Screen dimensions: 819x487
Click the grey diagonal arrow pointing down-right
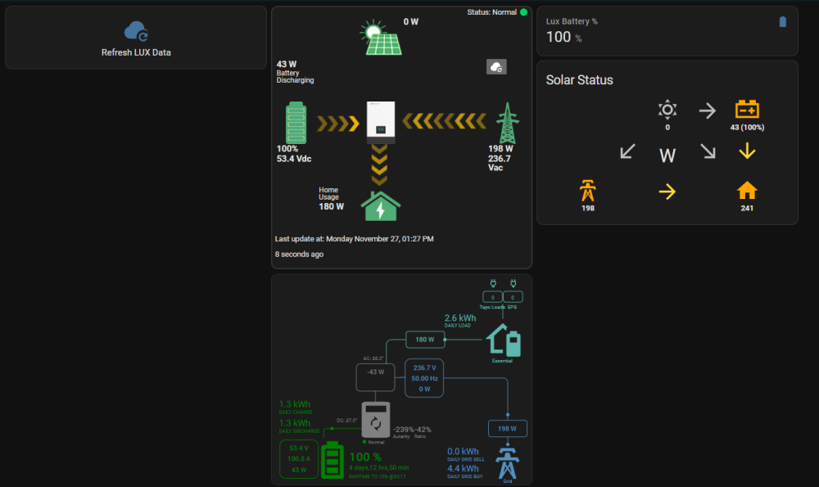[x=708, y=151]
